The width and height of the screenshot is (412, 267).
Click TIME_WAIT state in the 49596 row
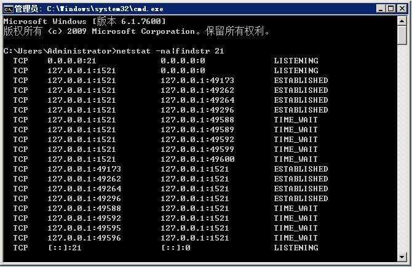point(296,238)
